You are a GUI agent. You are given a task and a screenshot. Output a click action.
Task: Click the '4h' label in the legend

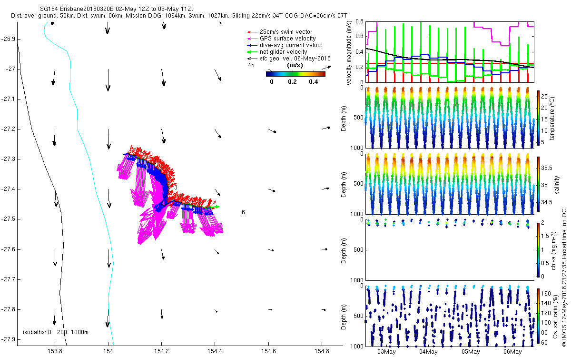(250, 65)
